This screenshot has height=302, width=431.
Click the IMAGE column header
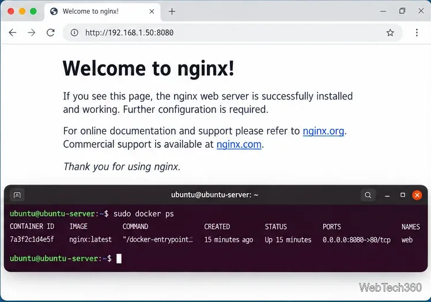78,226
